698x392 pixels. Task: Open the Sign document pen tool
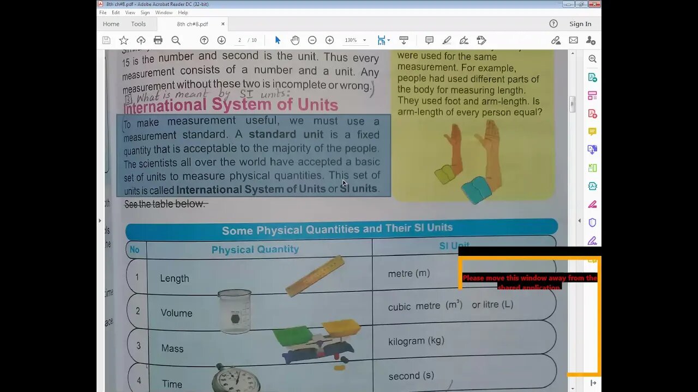tap(464, 40)
